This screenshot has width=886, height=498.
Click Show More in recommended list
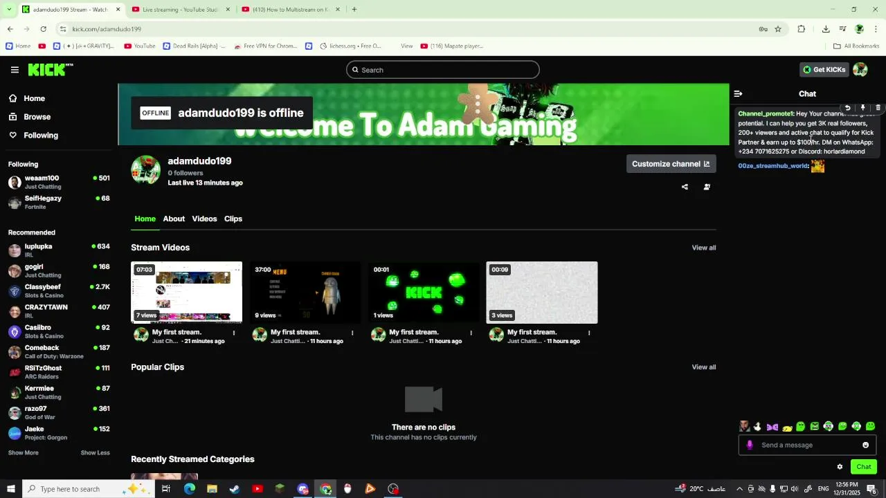click(24, 453)
